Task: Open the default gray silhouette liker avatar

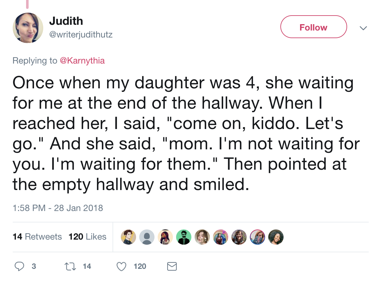Action: (x=147, y=237)
